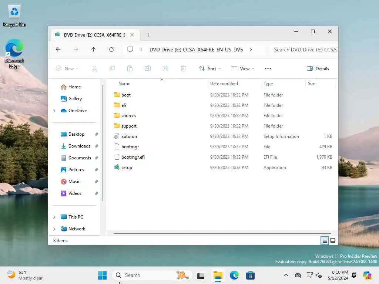Toggle the Details pane button
Image resolution: width=379 pixels, height=284 pixels.
click(x=318, y=69)
